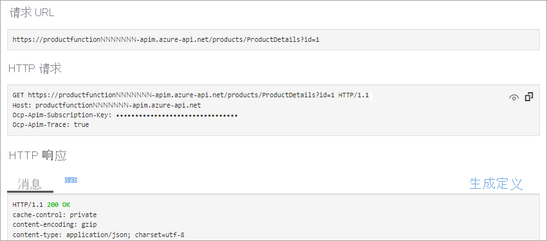
Task: Click the content-type: application/json header
Action: click(98, 235)
